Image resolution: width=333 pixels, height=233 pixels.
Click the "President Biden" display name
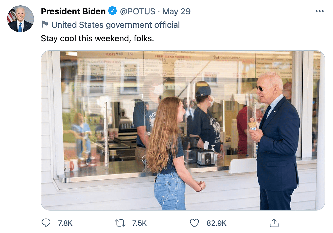pos(73,12)
